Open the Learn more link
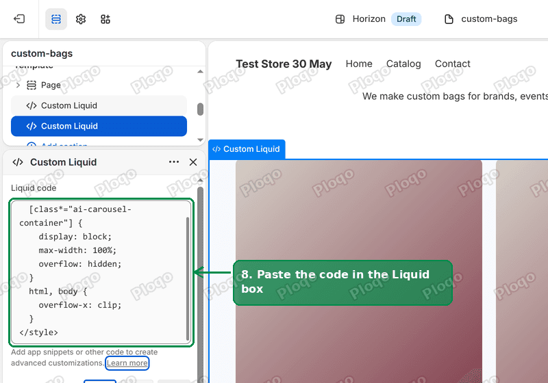The width and height of the screenshot is (548, 383). pos(127,363)
